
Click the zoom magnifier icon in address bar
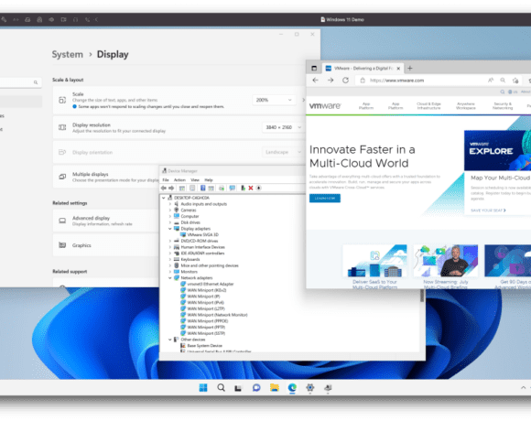point(503,81)
